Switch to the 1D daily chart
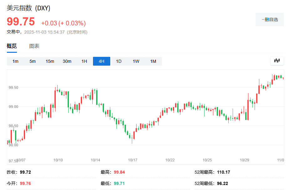 point(118,61)
